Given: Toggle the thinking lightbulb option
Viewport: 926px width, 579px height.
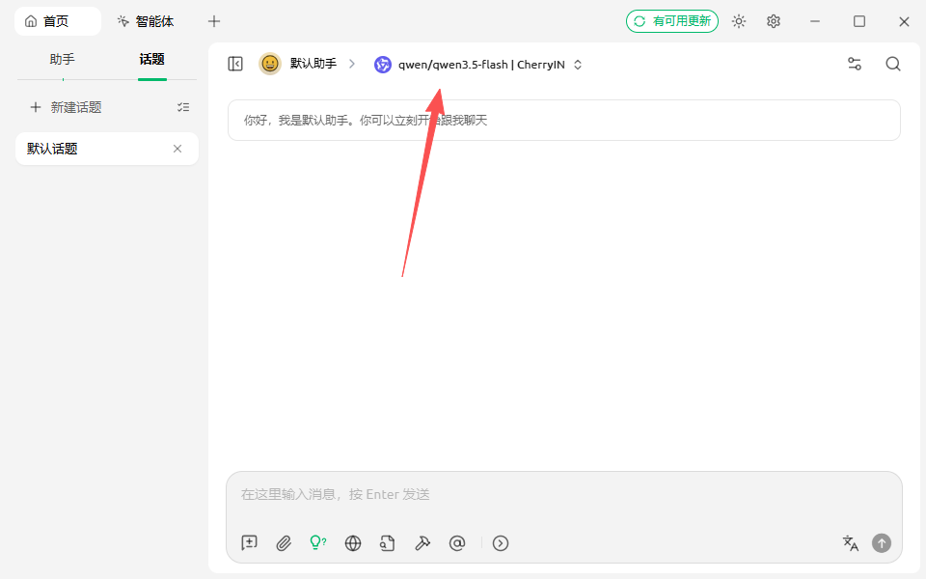Looking at the screenshot, I should click(318, 543).
